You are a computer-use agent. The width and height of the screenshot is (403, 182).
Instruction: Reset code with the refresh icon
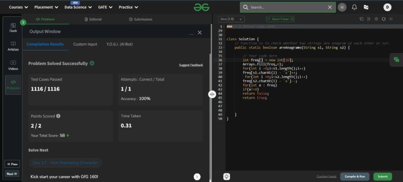click(383, 19)
